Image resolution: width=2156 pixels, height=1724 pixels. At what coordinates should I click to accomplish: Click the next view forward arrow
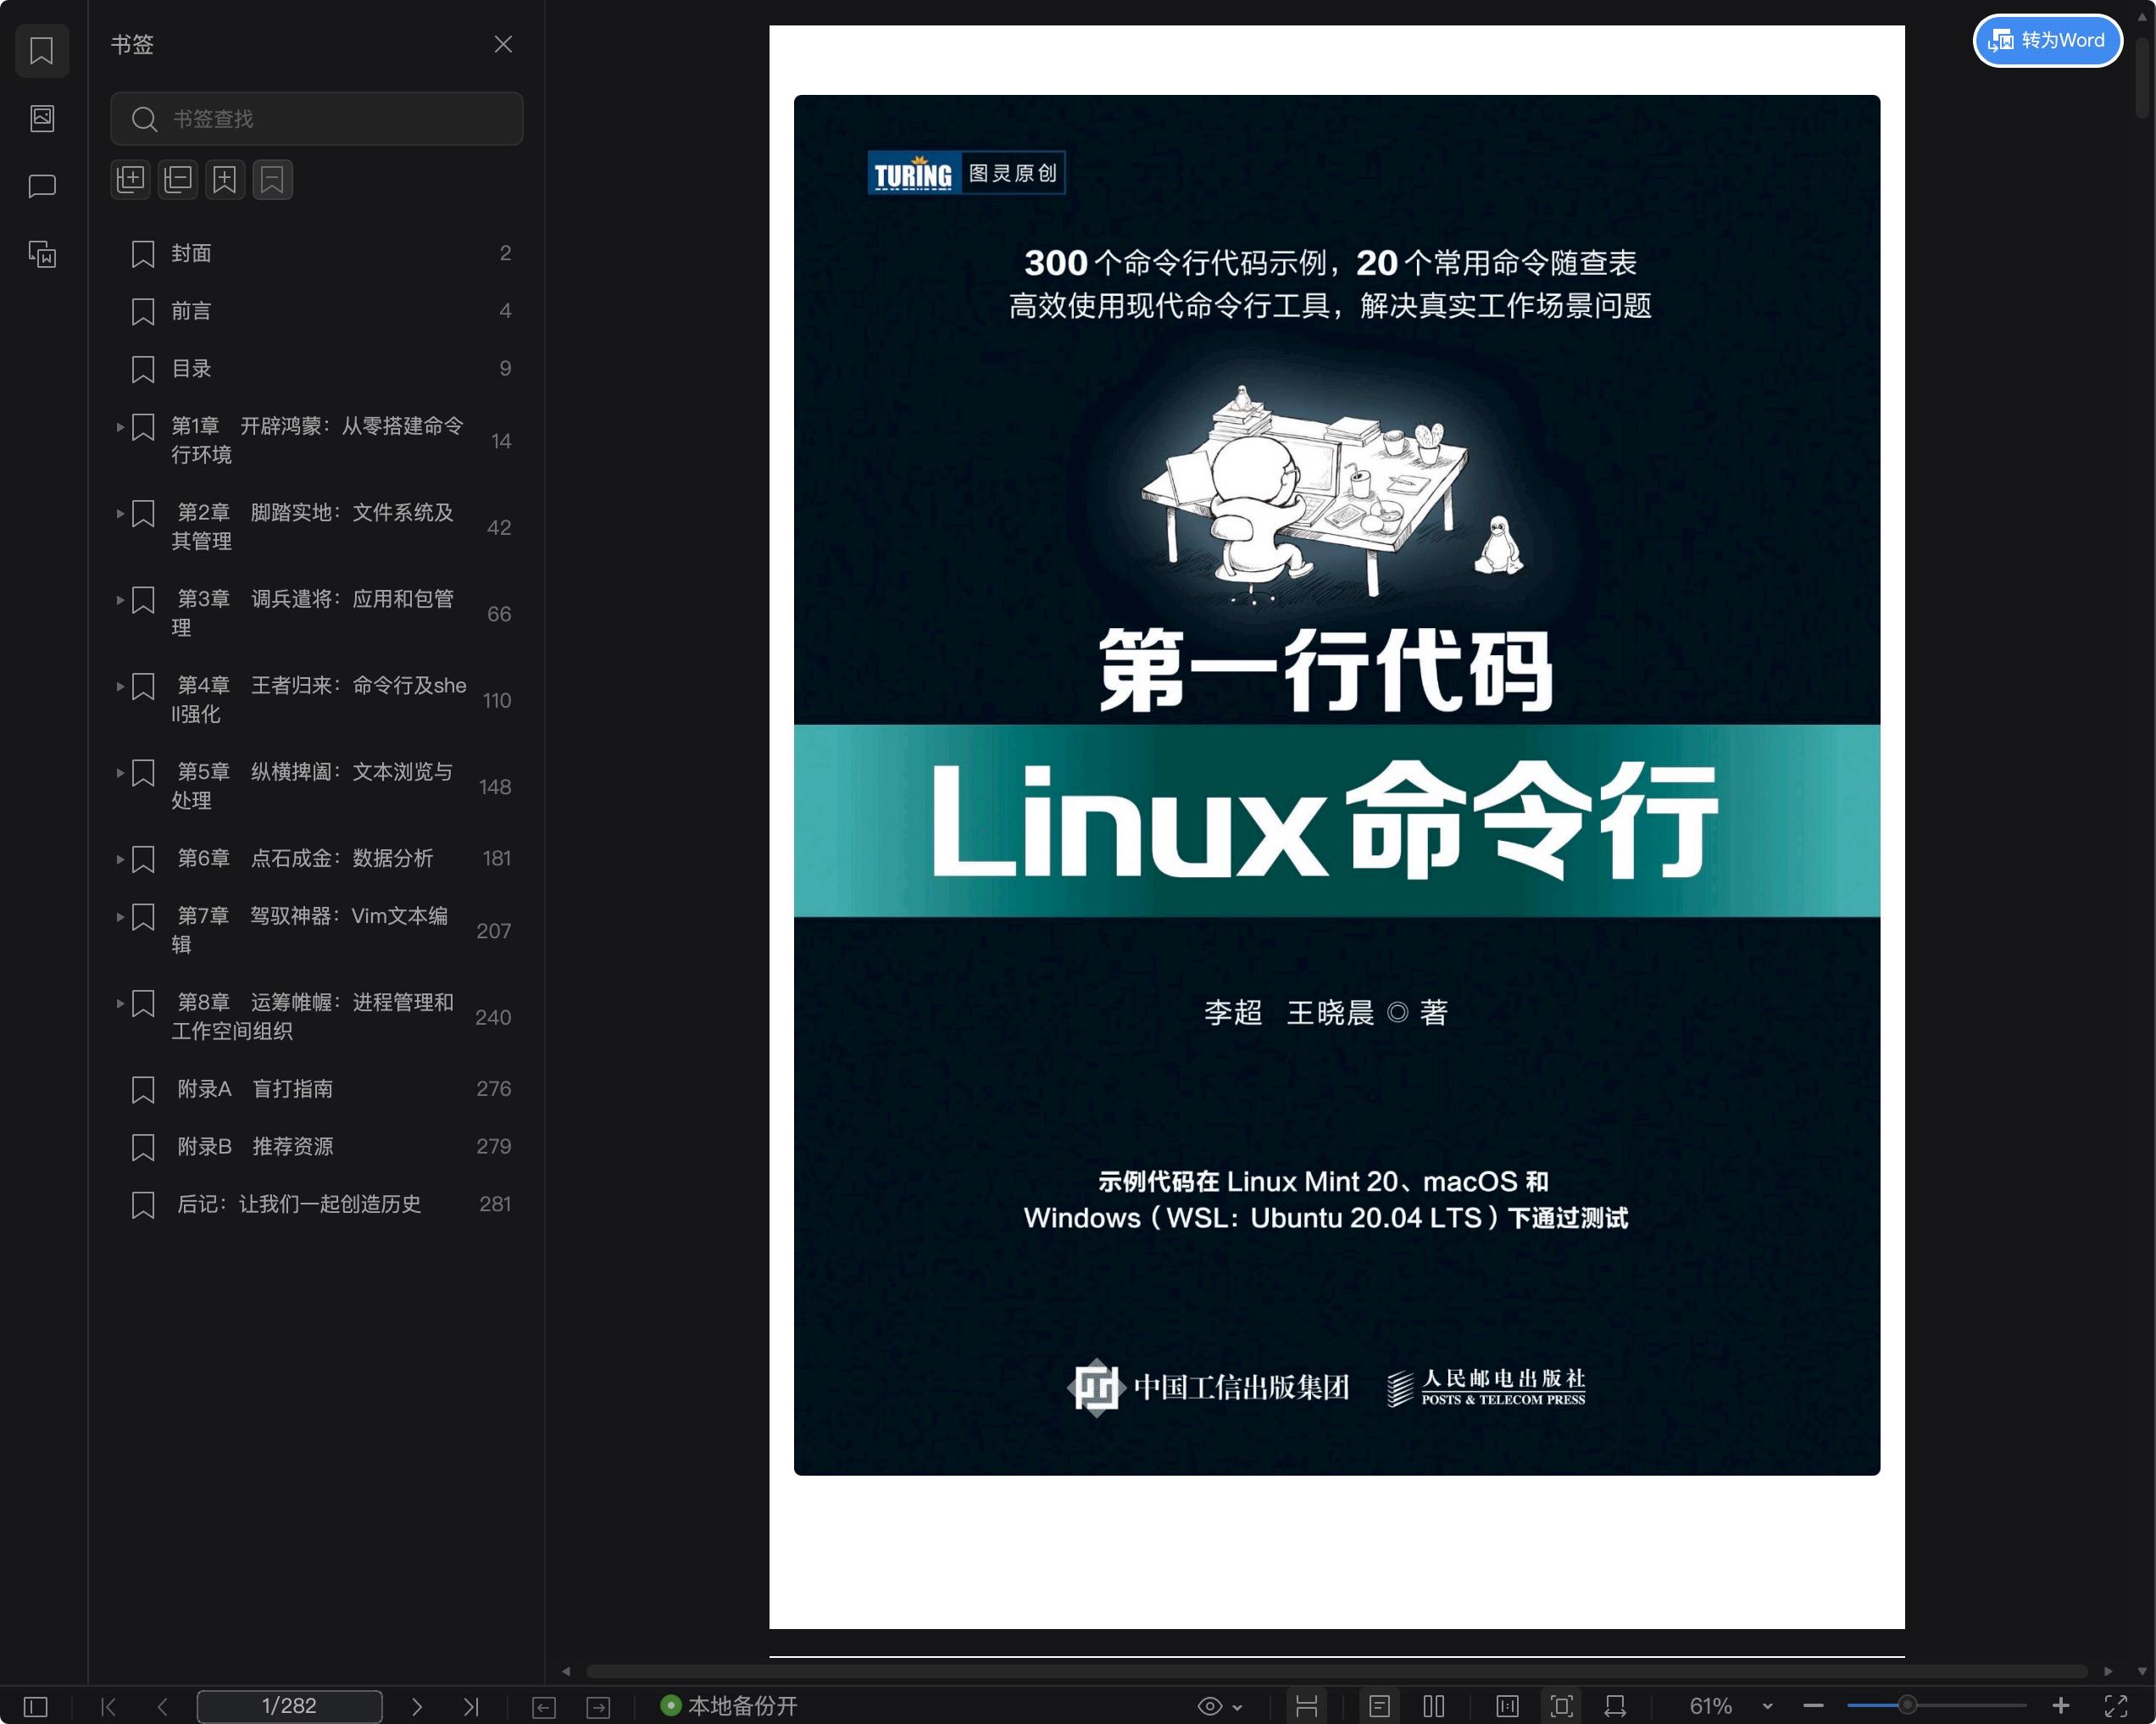(x=598, y=1707)
